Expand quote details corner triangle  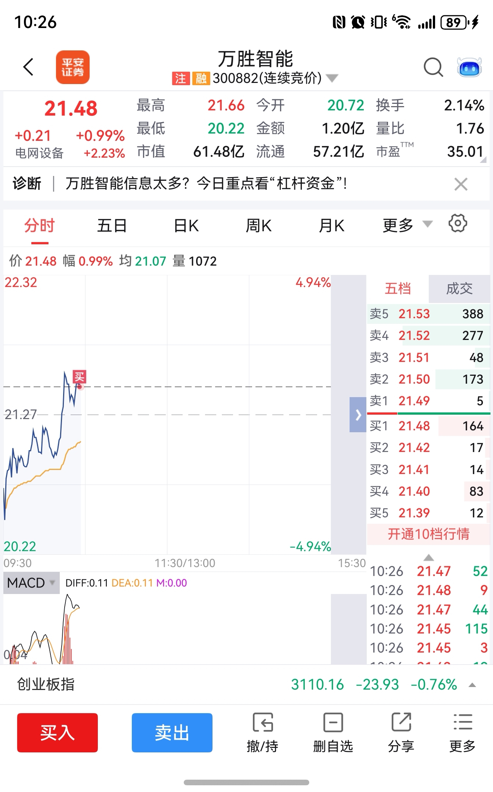tap(483, 160)
